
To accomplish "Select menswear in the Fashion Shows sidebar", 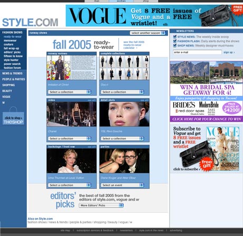I will point(10,41).
